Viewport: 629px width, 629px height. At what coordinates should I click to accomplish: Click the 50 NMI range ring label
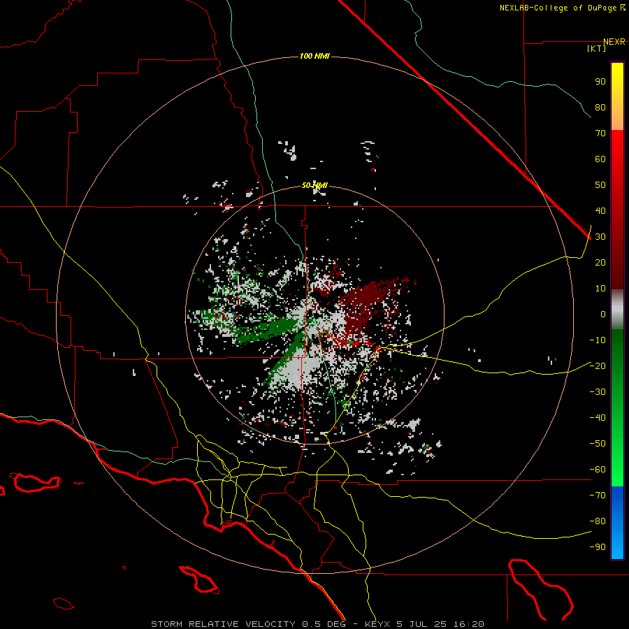[x=314, y=185]
